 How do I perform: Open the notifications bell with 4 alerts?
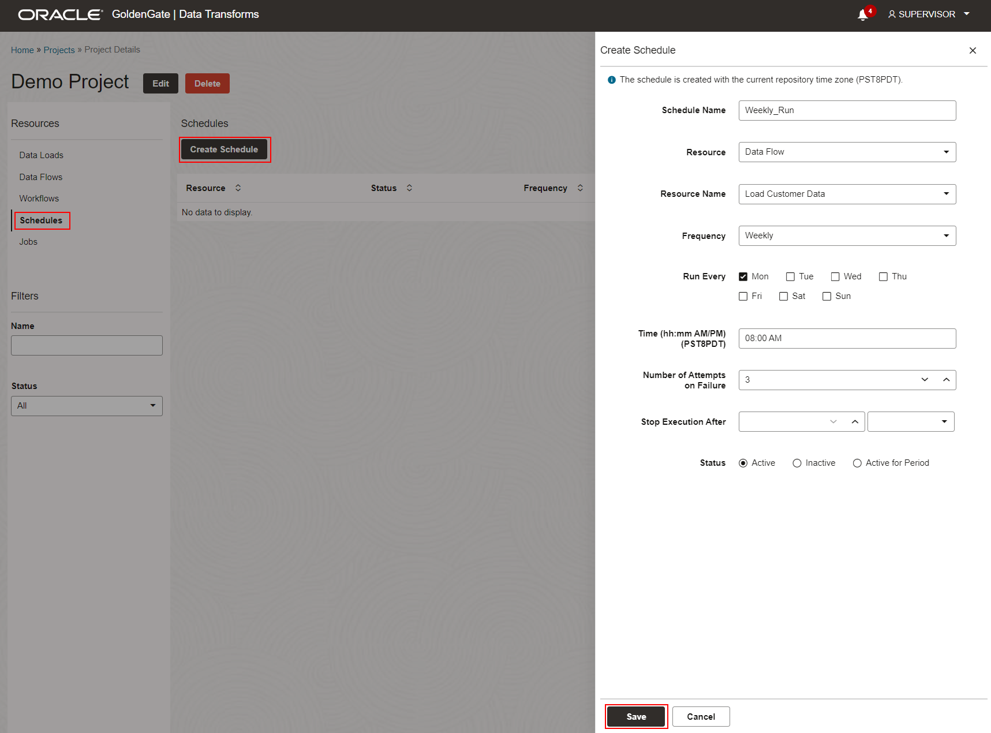point(859,14)
